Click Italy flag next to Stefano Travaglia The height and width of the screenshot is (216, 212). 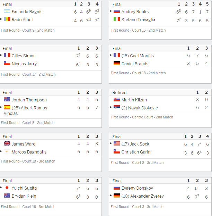tap(117, 19)
